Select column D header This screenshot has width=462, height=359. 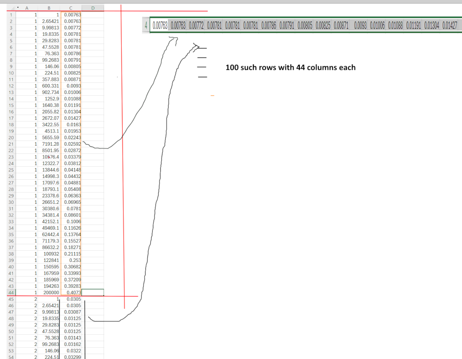93,7
